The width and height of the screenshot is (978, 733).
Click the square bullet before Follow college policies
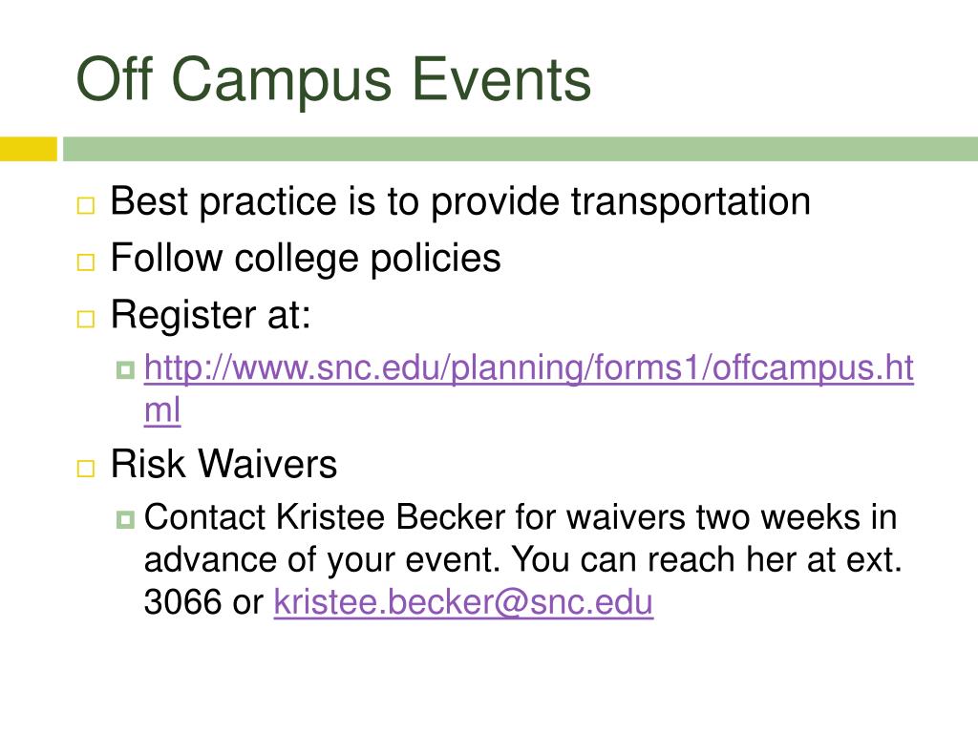(x=85, y=262)
